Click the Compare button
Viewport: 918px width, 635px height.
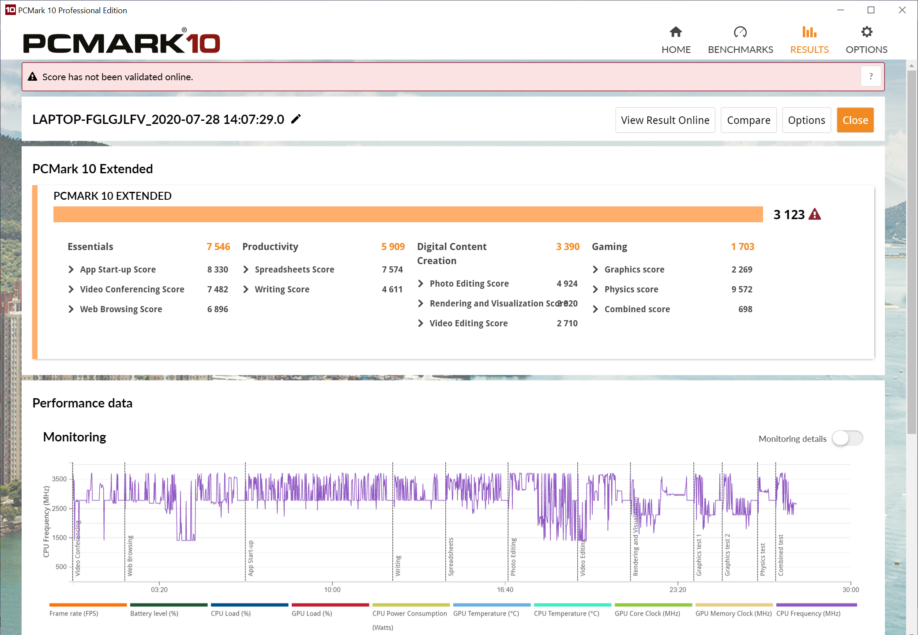(x=749, y=120)
